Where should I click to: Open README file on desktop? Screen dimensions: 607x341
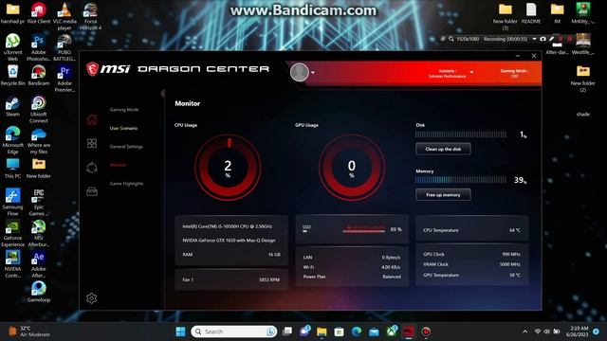(531, 13)
